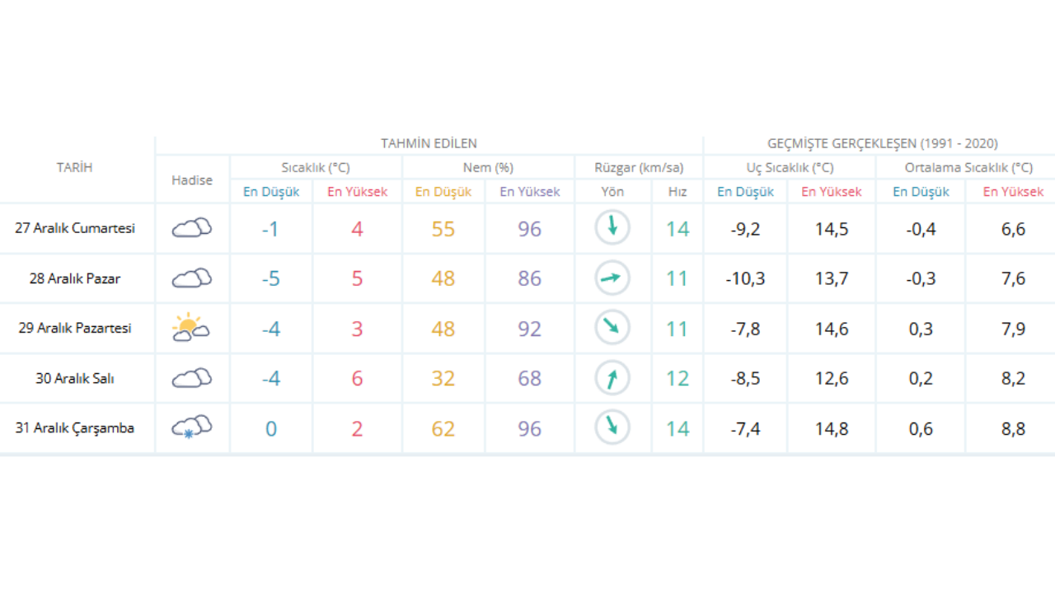Screen dimensions: 1055x593
Task: Click the wind direction arrow for 29 Aralık Pazartesi
Action: (x=612, y=328)
